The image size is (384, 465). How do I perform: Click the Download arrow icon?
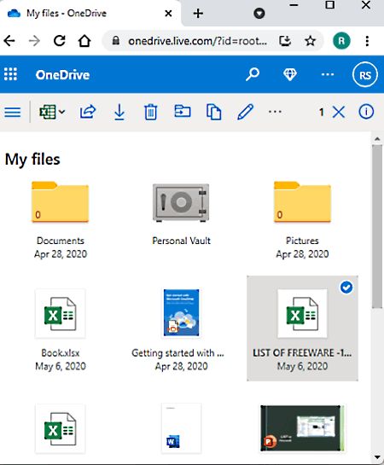click(x=119, y=112)
